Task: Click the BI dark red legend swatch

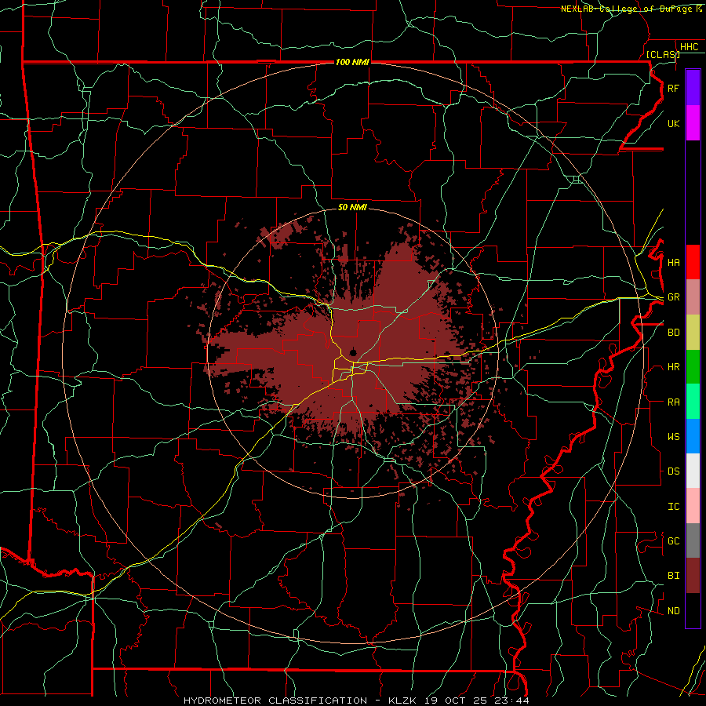Action: pos(693,576)
